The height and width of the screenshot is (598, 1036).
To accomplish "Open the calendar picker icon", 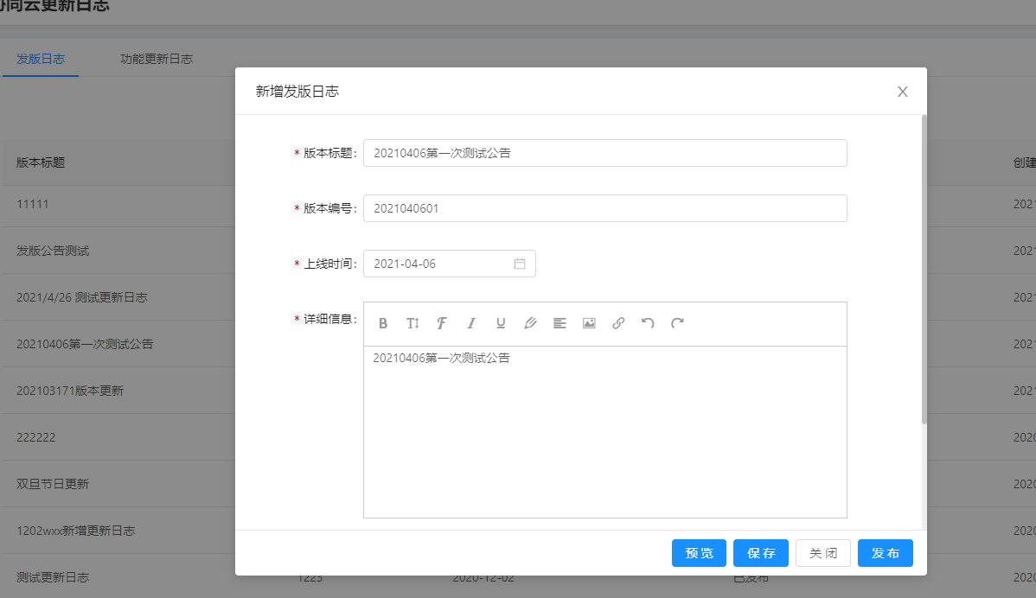I will (x=520, y=264).
